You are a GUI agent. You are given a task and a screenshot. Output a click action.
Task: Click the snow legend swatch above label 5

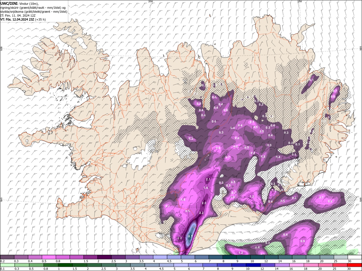click(188, 257)
